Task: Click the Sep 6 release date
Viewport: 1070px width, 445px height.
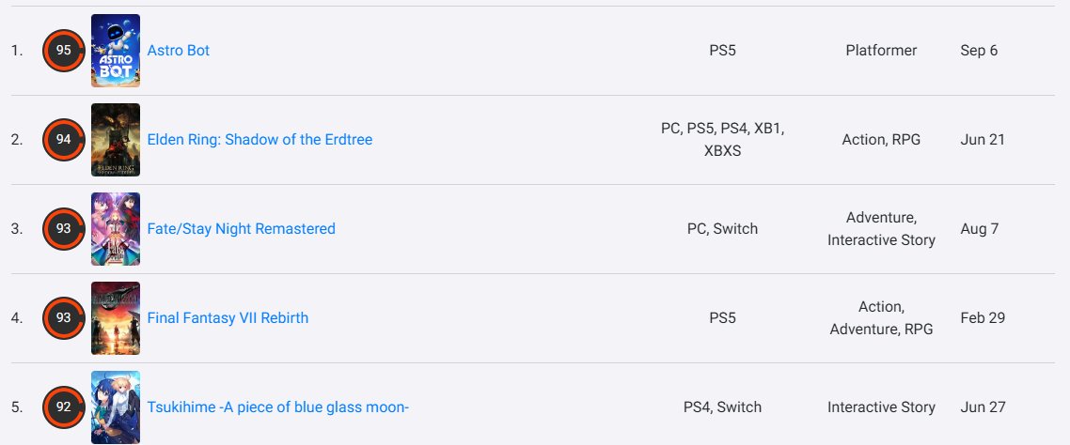Action: [x=979, y=51]
